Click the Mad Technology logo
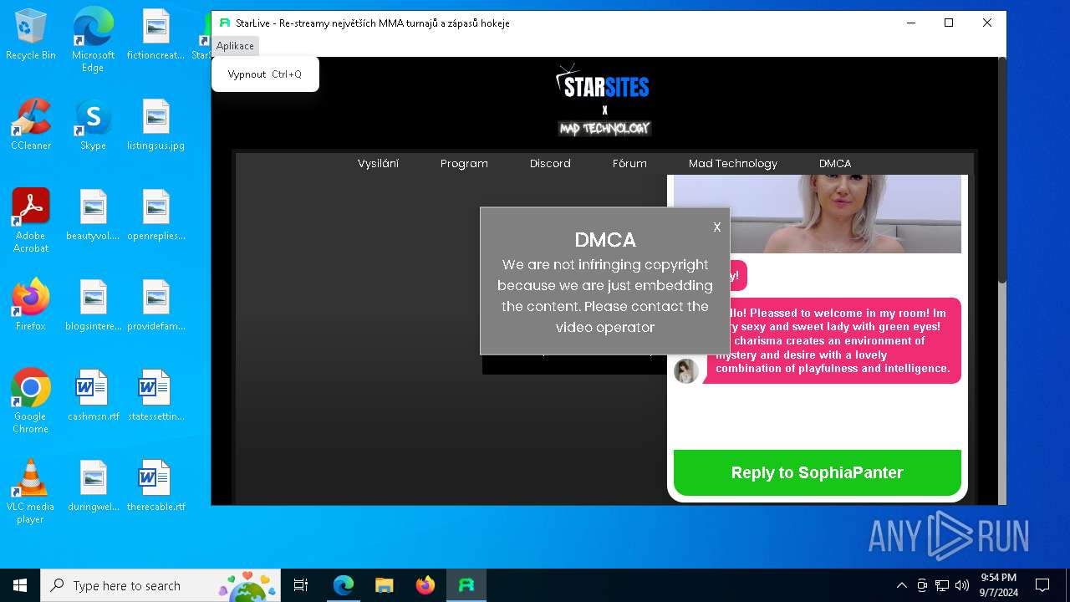1070x602 pixels. coord(604,128)
